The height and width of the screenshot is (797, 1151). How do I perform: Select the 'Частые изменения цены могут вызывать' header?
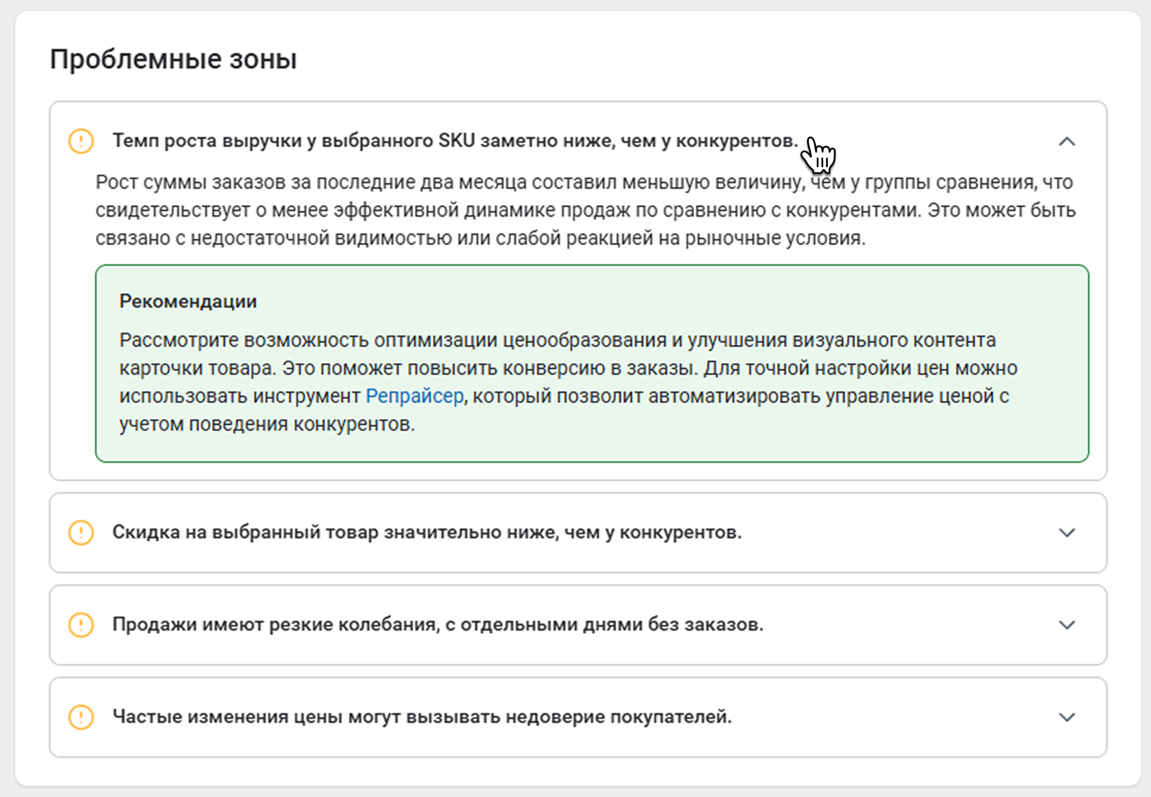(422, 717)
